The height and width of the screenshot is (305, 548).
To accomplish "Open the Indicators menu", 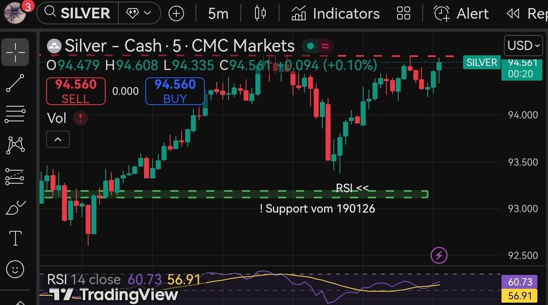I will [335, 14].
